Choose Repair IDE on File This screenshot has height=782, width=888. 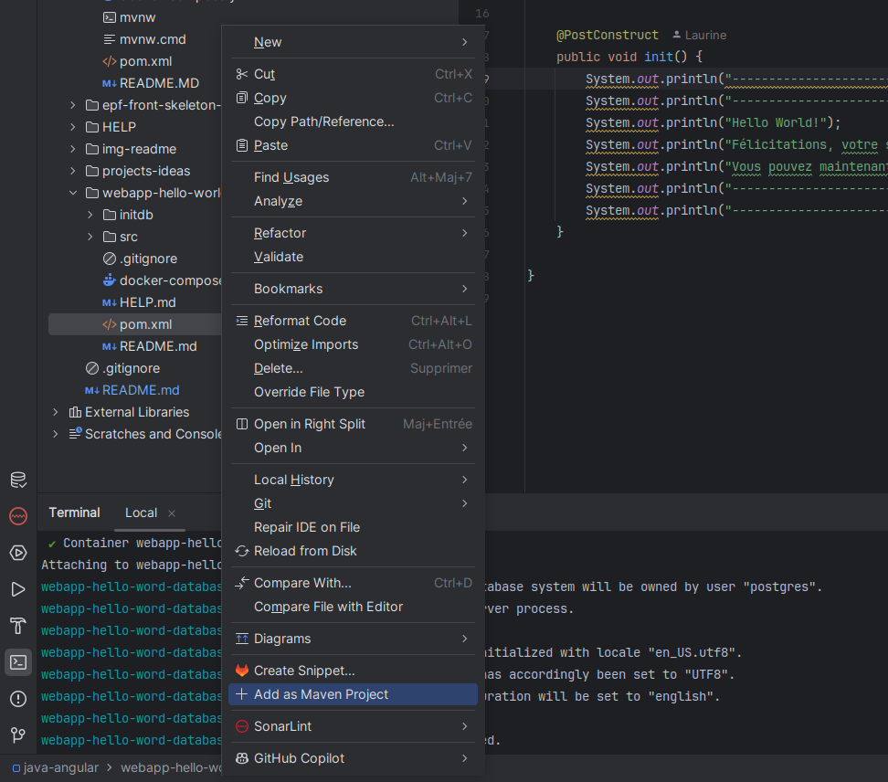(x=353, y=527)
